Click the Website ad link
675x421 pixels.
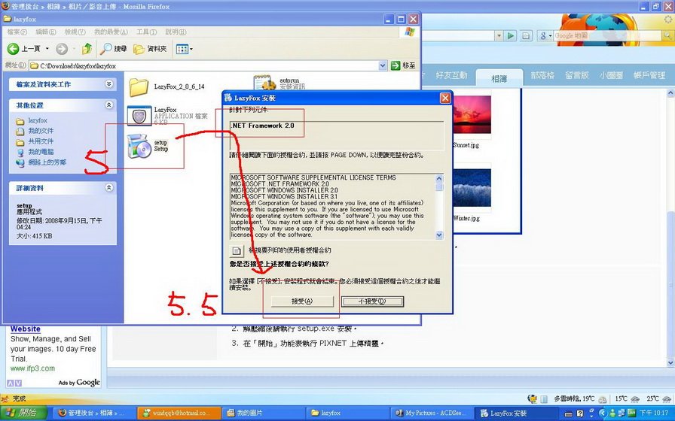26,329
